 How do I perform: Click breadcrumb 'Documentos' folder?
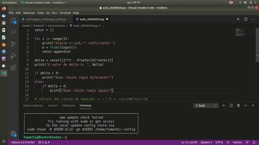56,26
